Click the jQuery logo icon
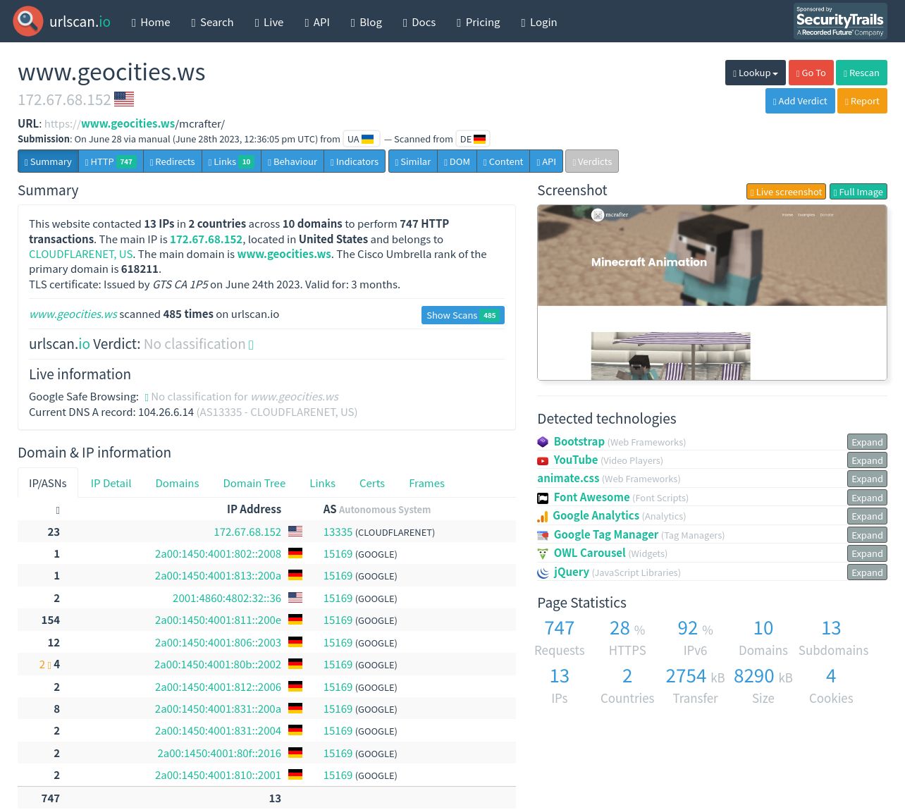The width and height of the screenshot is (905, 810). (543, 572)
